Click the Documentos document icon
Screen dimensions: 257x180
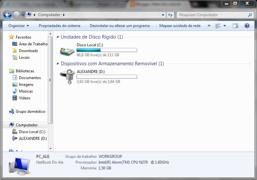click(15, 77)
